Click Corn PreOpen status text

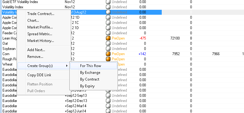118,54
